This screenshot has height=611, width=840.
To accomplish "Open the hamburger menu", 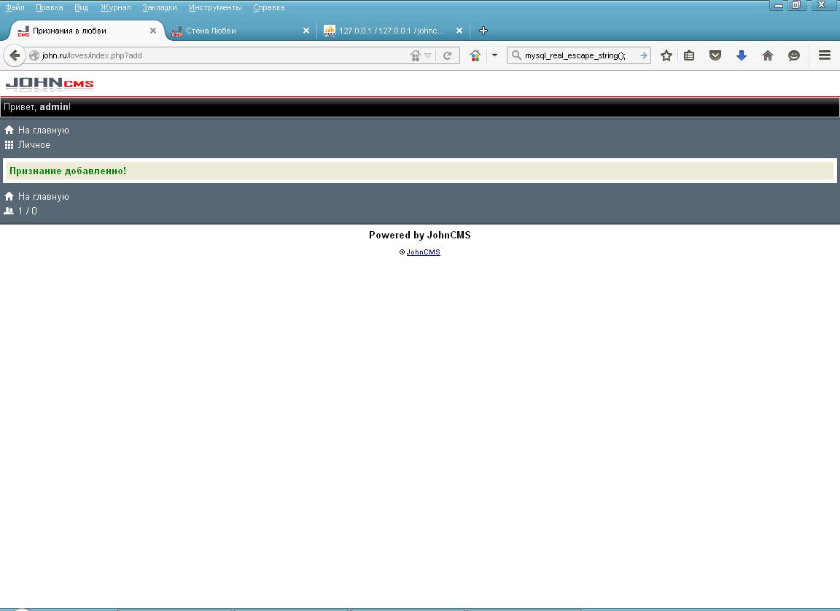I will coord(825,55).
